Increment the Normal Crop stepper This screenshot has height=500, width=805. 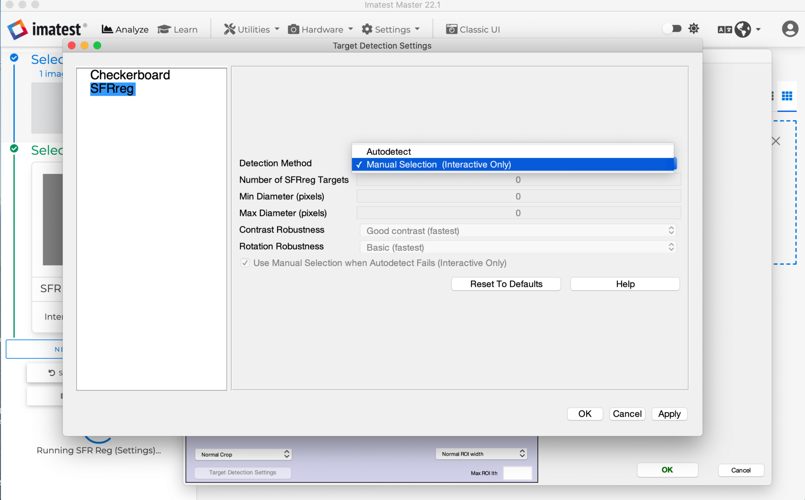[x=287, y=452]
